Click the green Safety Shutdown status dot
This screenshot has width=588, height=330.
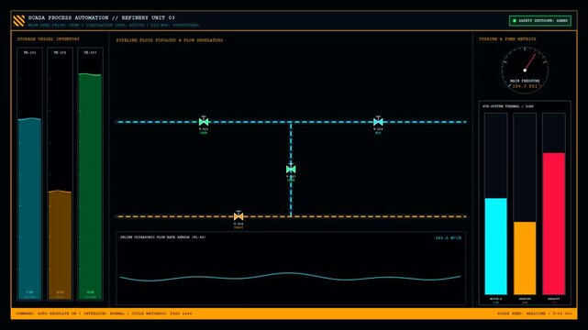tap(515, 20)
